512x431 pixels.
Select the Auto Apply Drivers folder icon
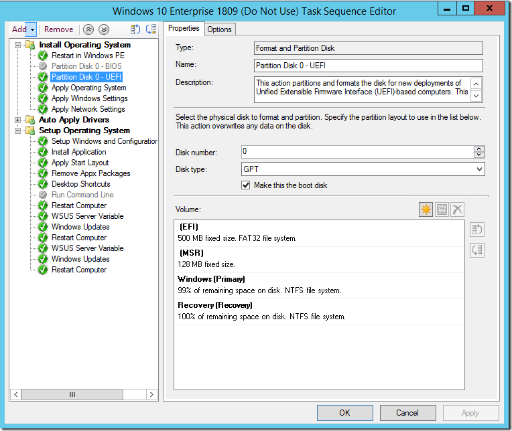click(30, 120)
